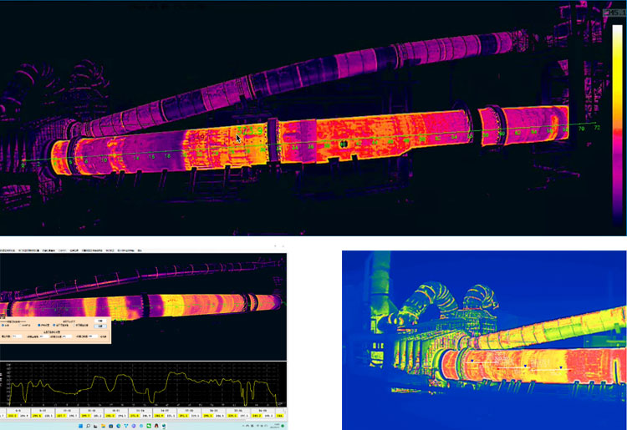Select green marker labeled 18 on kiln

(167, 155)
